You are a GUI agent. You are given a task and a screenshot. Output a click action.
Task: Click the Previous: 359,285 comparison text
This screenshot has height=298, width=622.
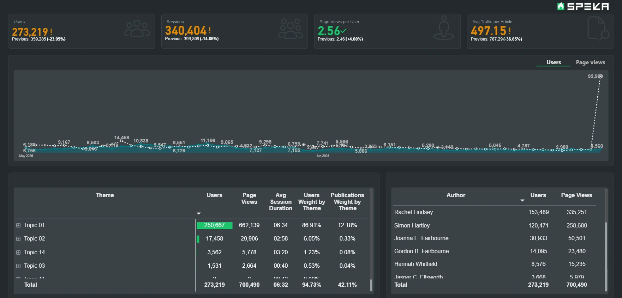tap(38, 39)
